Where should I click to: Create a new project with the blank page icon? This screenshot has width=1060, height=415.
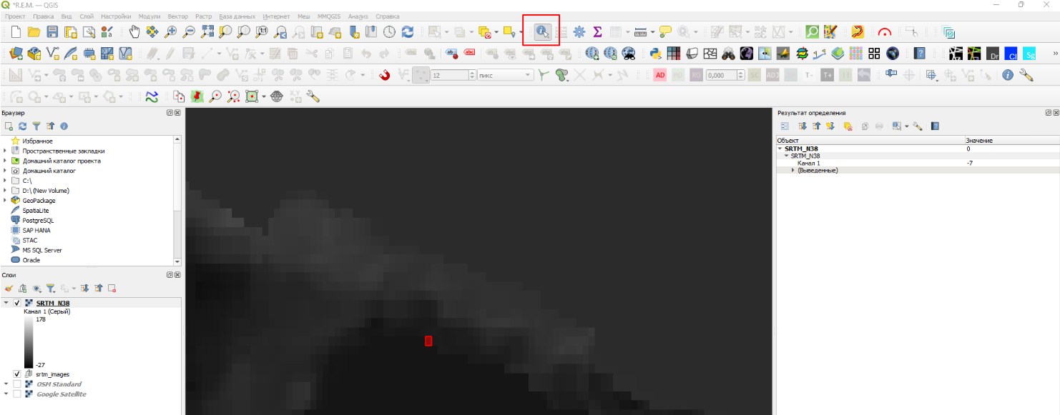pyautogui.click(x=16, y=31)
